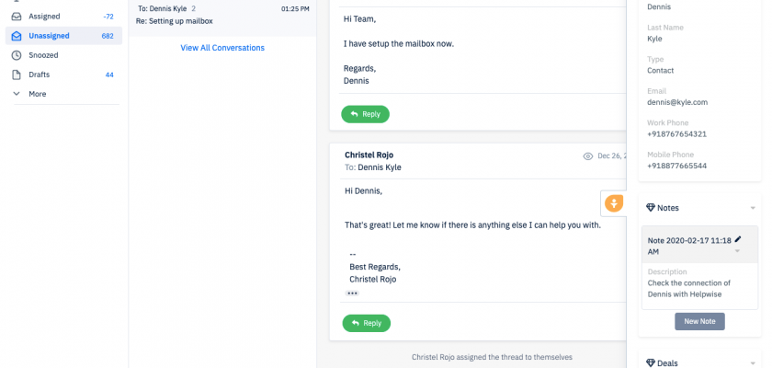Open the note options dropdown arrow

pyautogui.click(x=737, y=251)
